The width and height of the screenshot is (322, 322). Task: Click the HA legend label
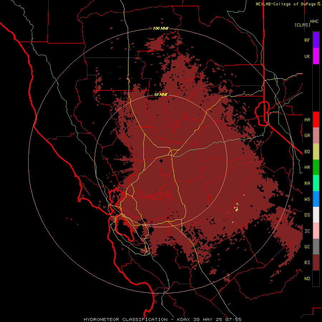(x=307, y=119)
